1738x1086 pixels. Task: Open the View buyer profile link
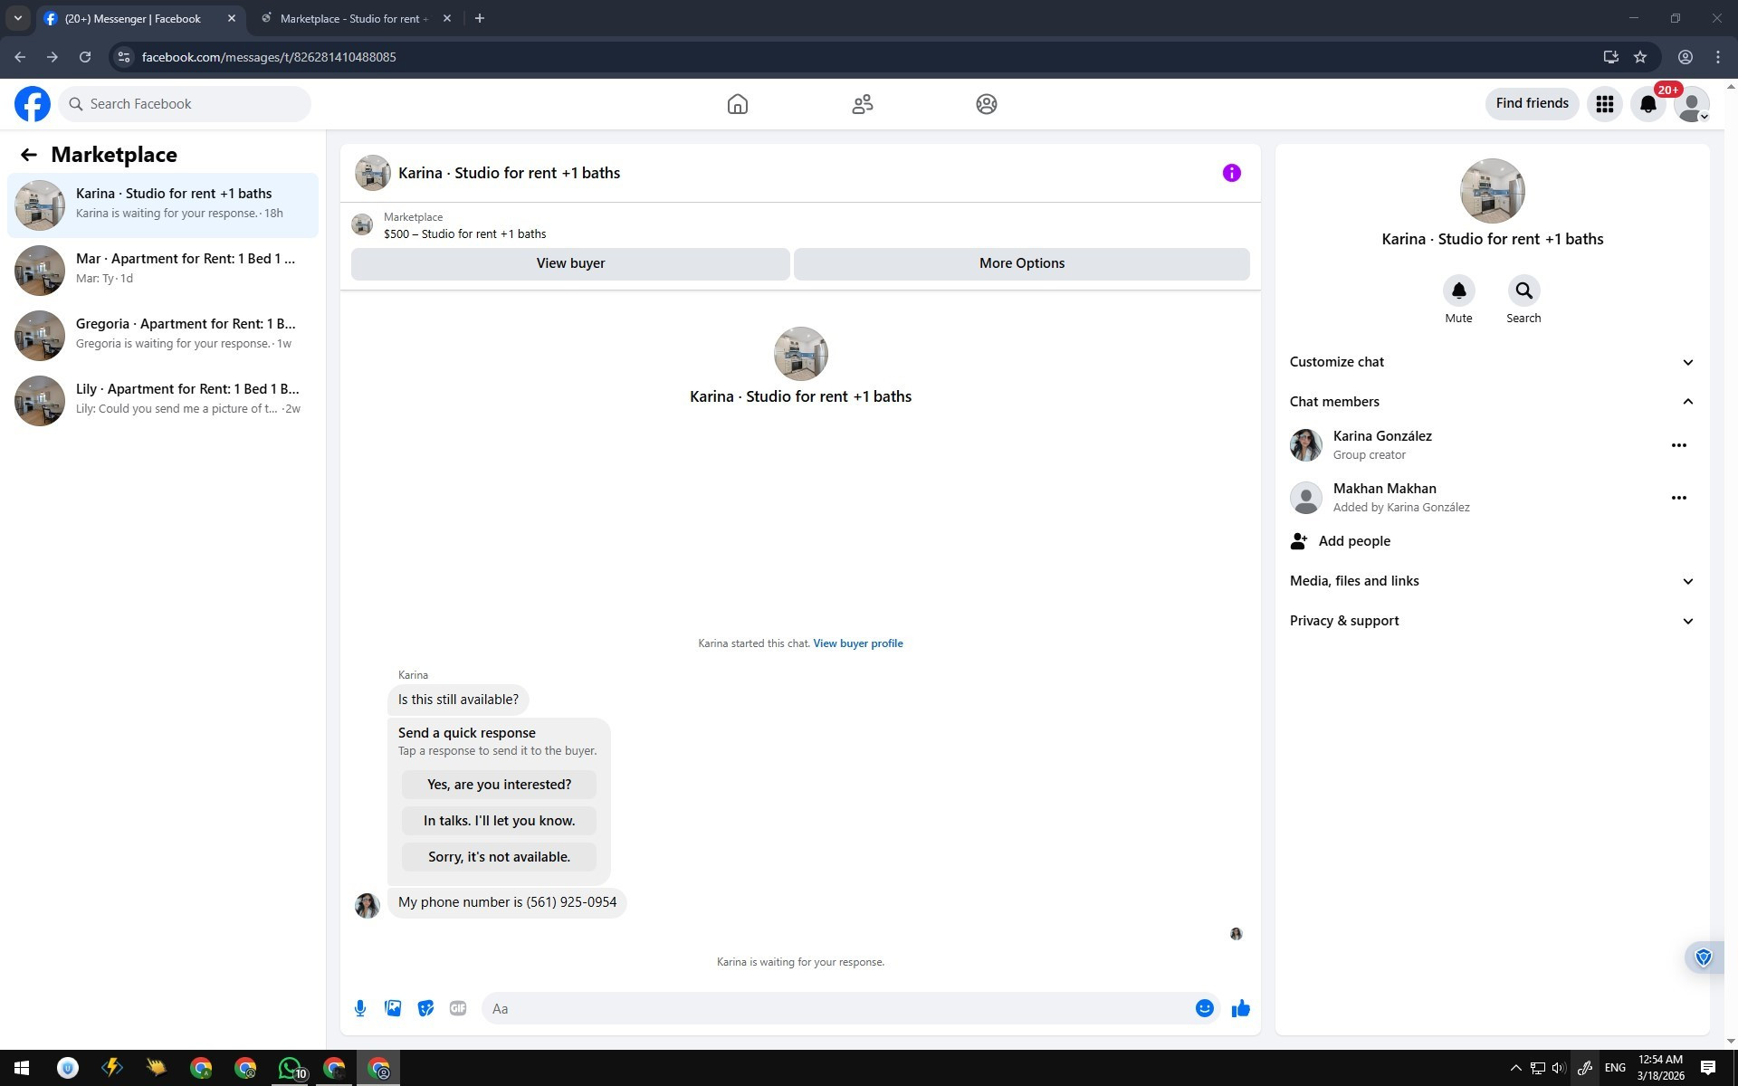click(x=858, y=643)
